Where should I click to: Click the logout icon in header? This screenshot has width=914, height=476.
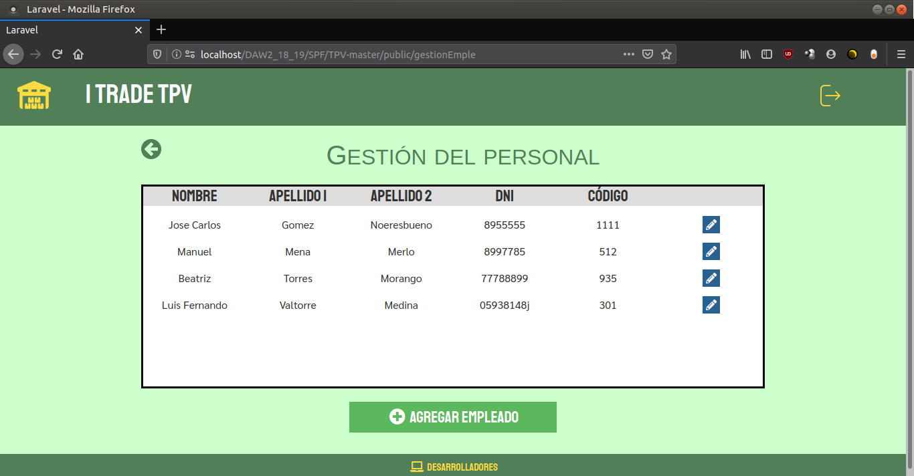830,96
